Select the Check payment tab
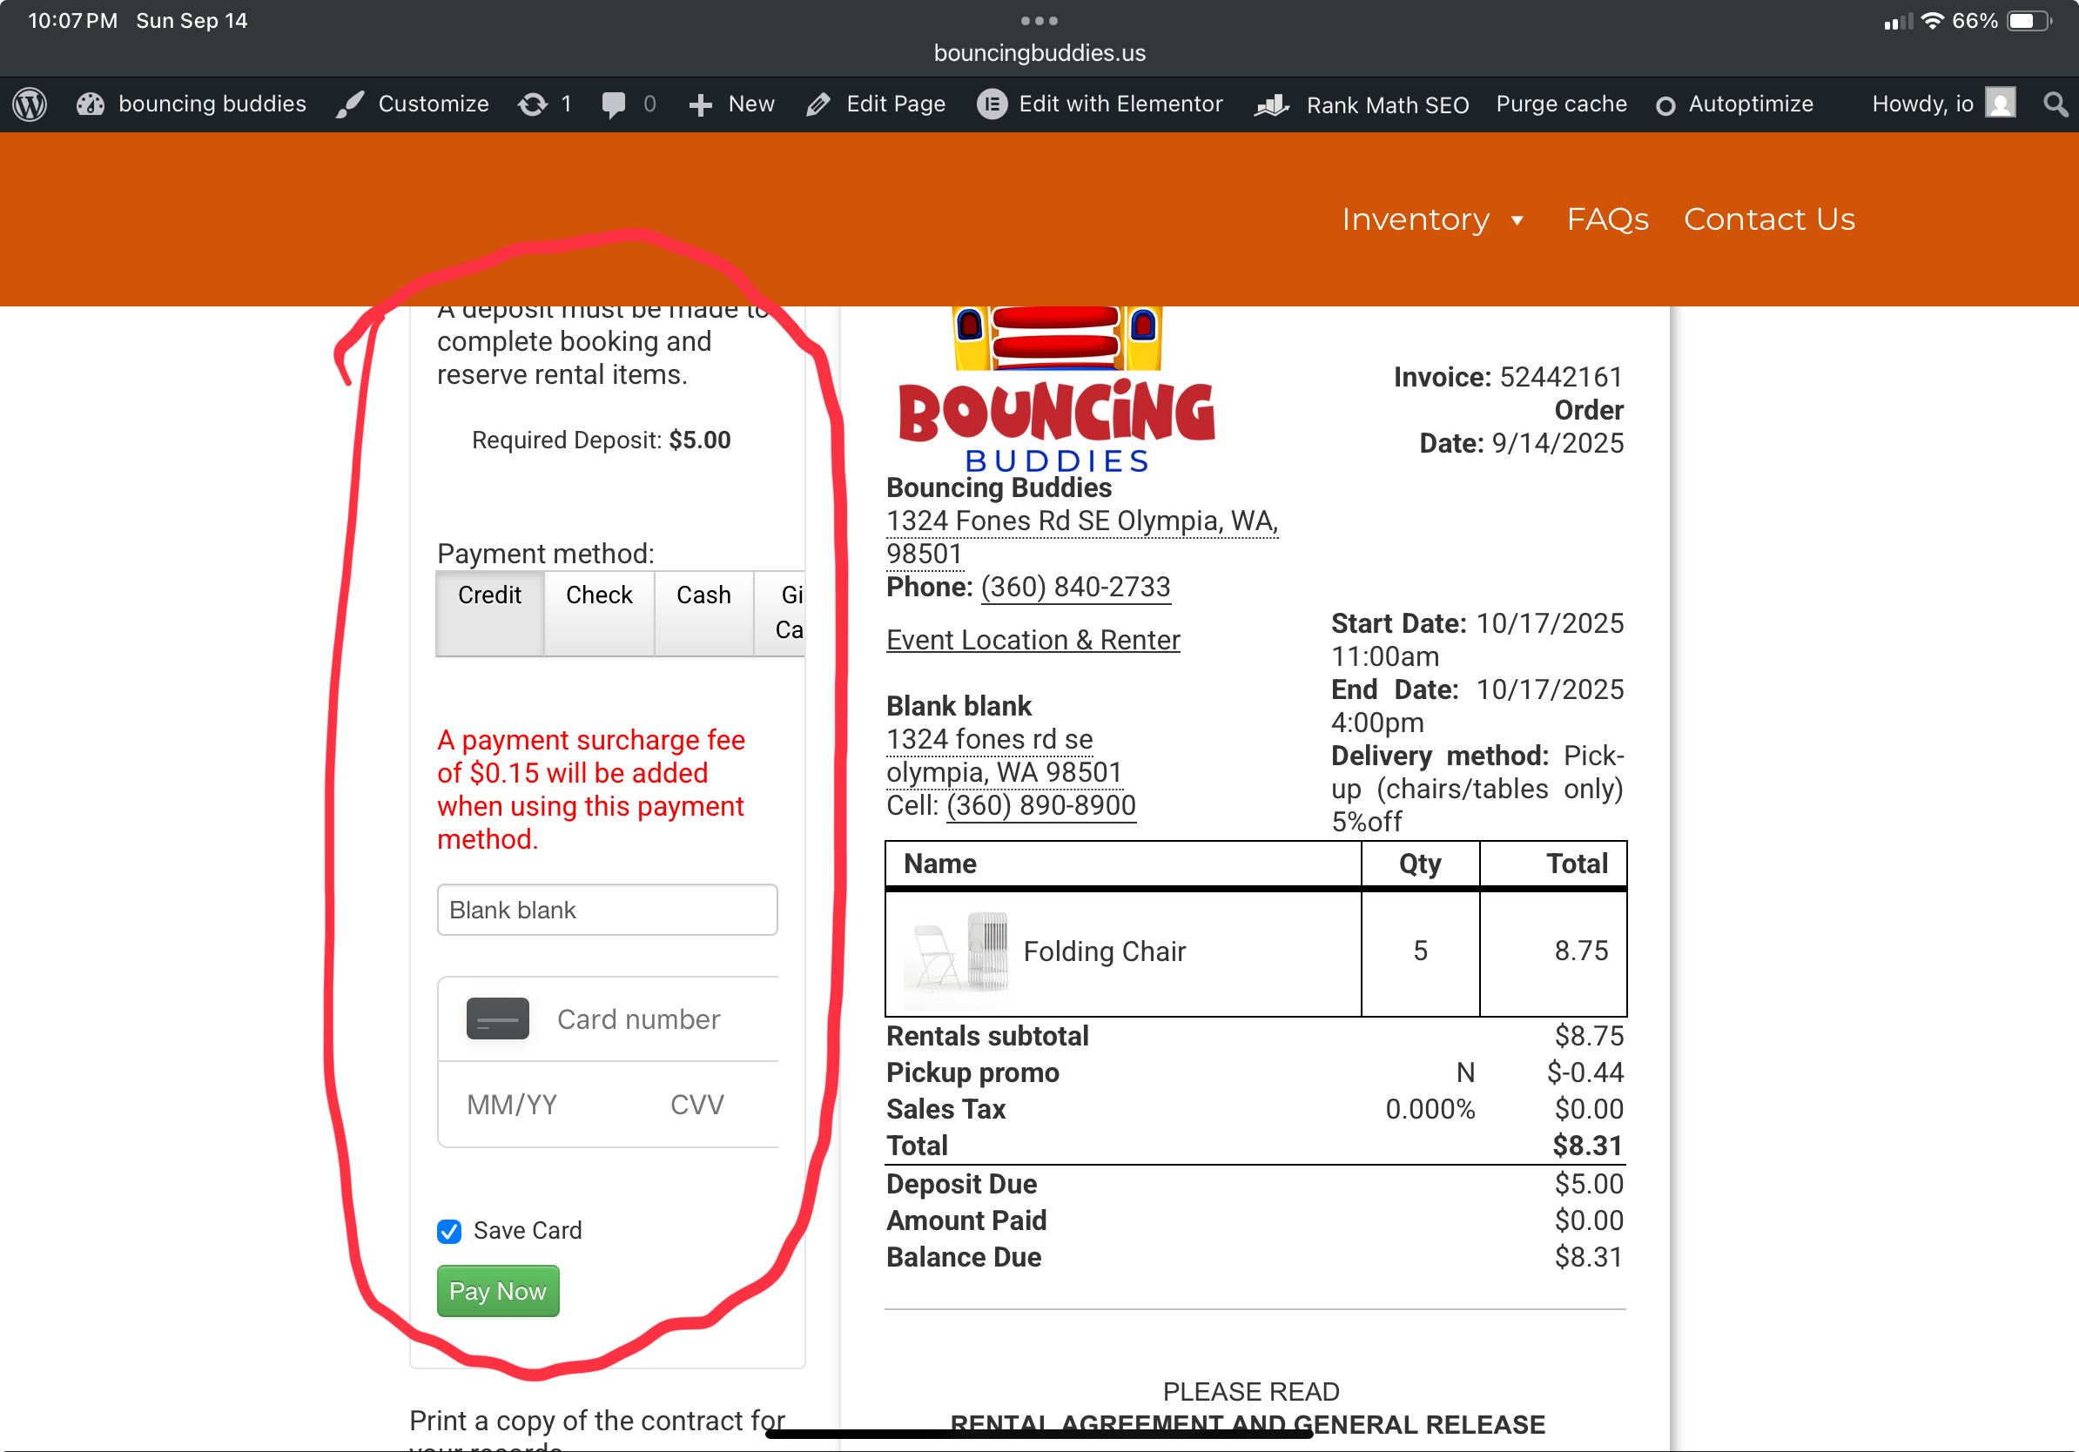Screen dimensions: 2079x1452 (598, 613)
